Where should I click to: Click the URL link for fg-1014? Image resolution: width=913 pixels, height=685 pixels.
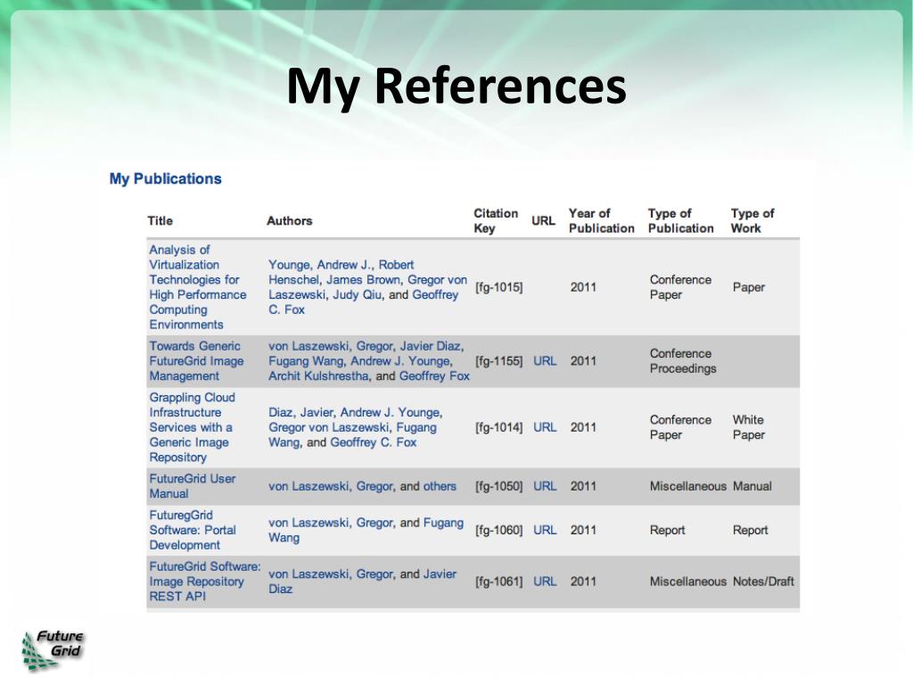pyautogui.click(x=545, y=427)
